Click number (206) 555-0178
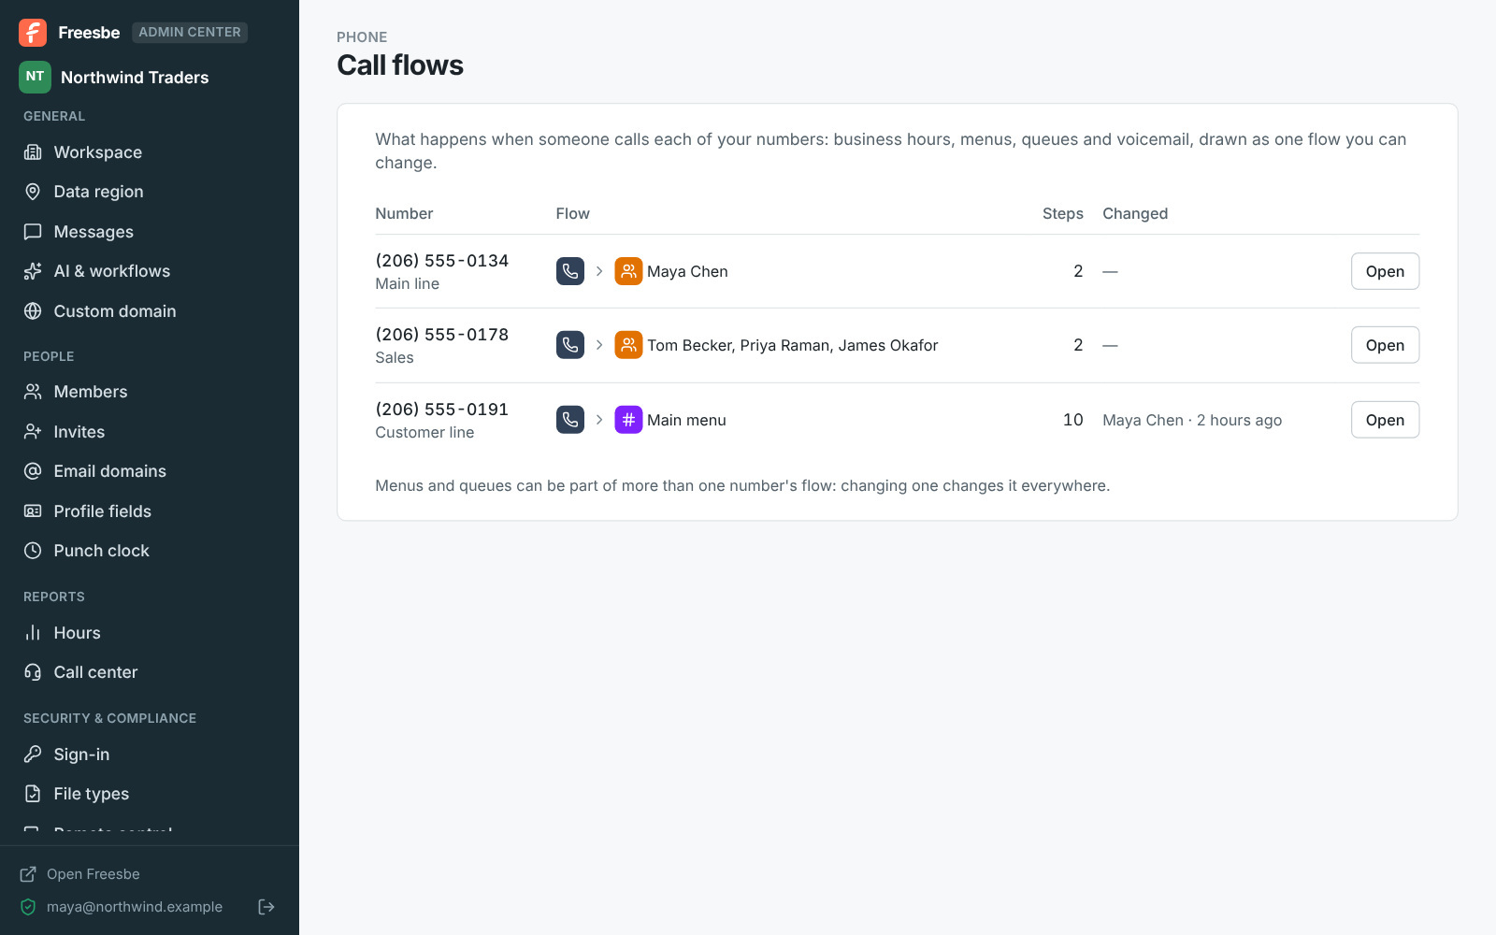The height and width of the screenshot is (935, 1496). (442, 335)
